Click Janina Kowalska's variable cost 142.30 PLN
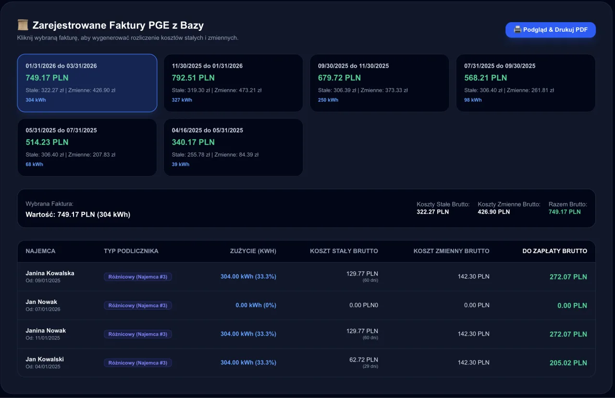The width and height of the screenshot is (615, 398). pyautogui.click(x=474, y=277)
